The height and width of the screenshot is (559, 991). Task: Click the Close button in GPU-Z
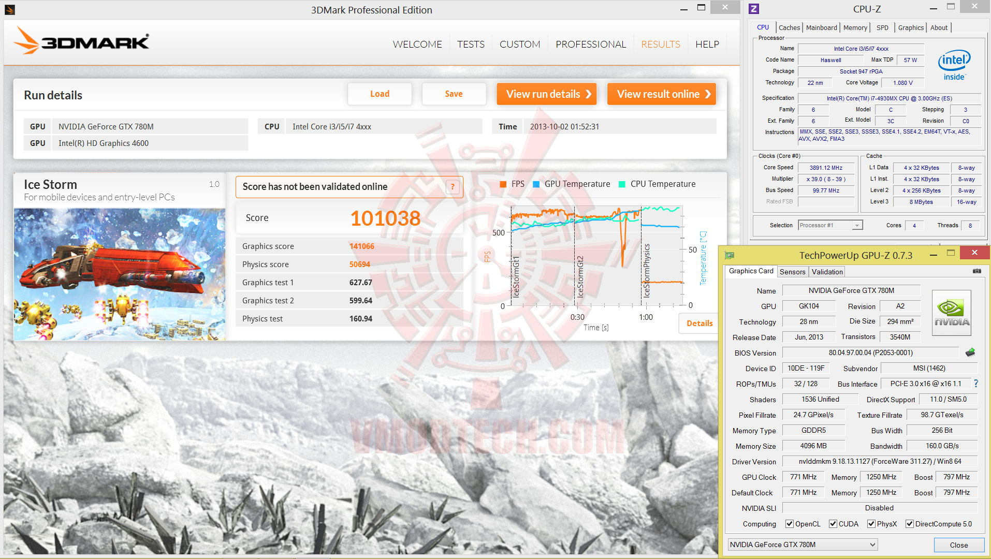[x=958, y=545]
